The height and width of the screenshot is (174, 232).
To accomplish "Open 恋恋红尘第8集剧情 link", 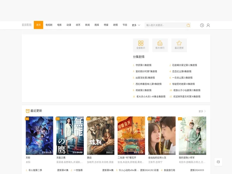I will 182,71.
